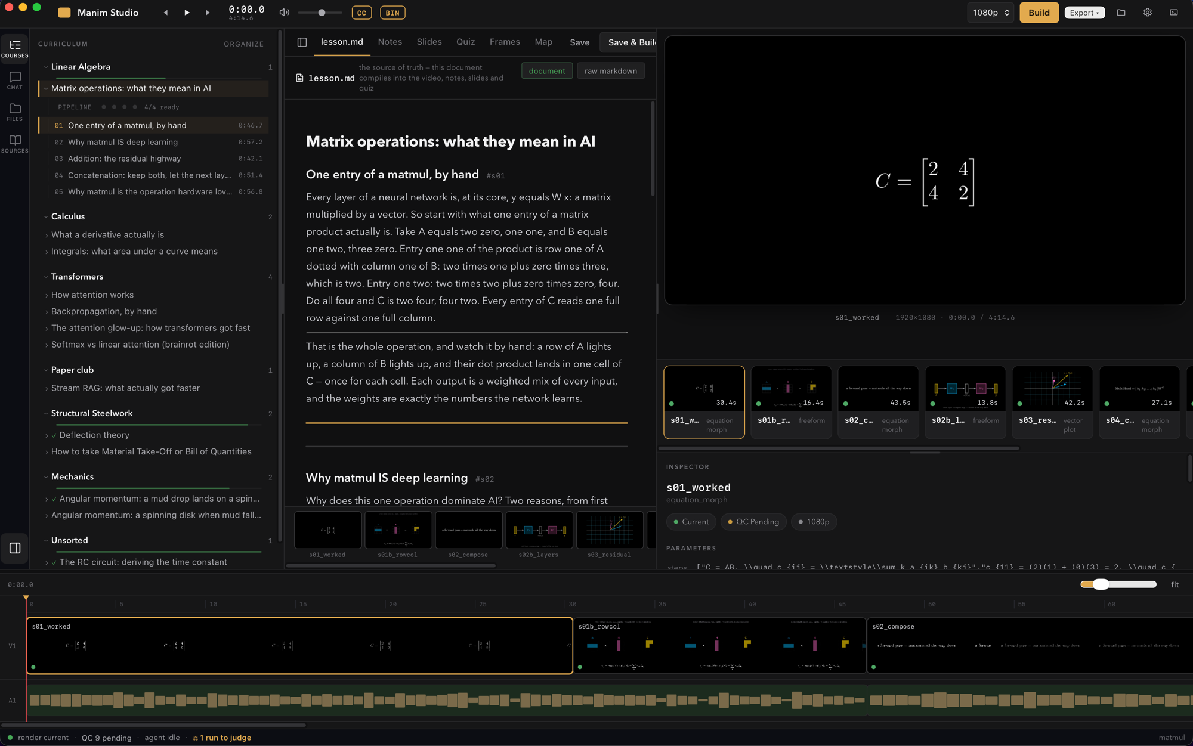Collapse the Paper club section
Image resolution: width=1193 pixels, height=746 pixels.
(x=46, y=370)
